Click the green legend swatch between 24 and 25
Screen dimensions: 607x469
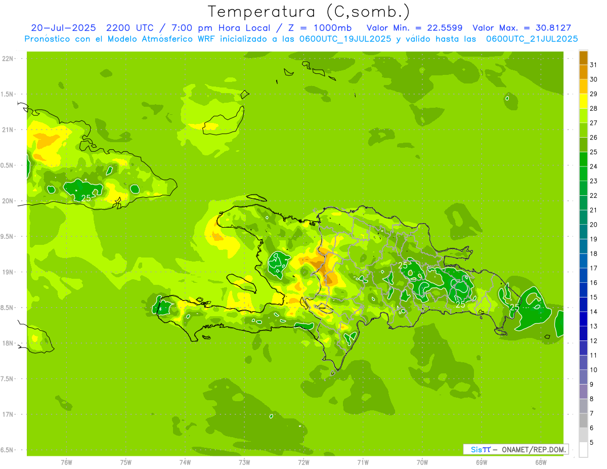583,159
